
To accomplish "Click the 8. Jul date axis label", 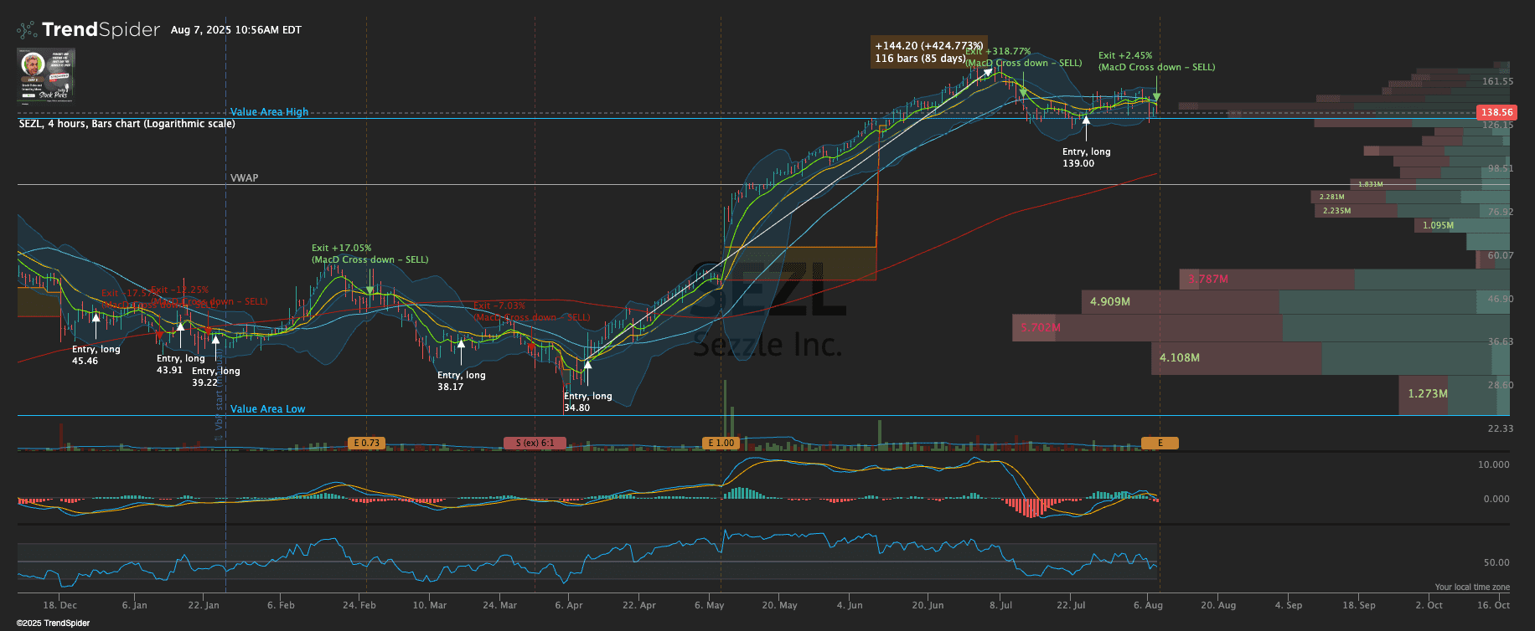I will [1001, 605].
